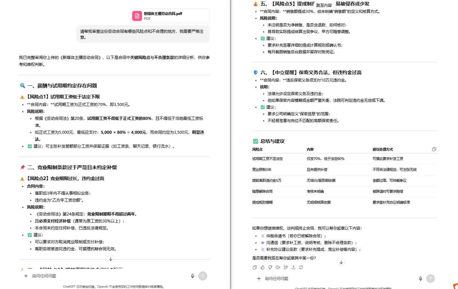Select table cell 金额过高,可仲裁争议
458x289 pixels.
pos(390,180)
